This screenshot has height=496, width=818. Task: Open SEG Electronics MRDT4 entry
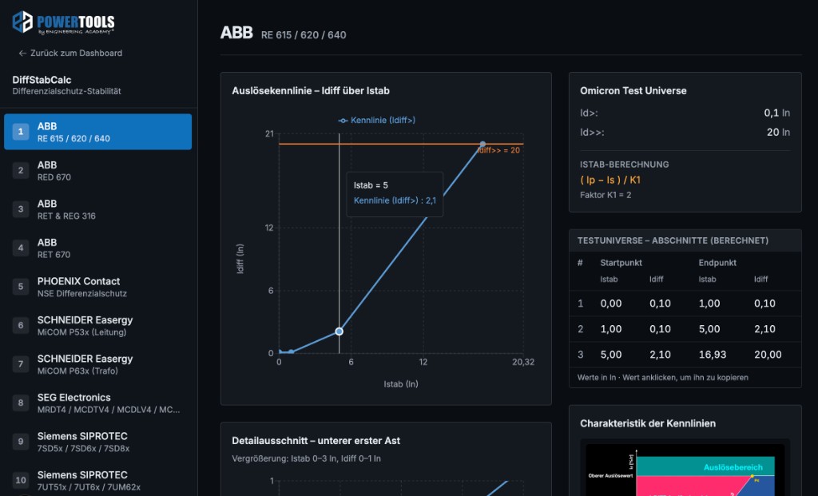coord(97,403)
